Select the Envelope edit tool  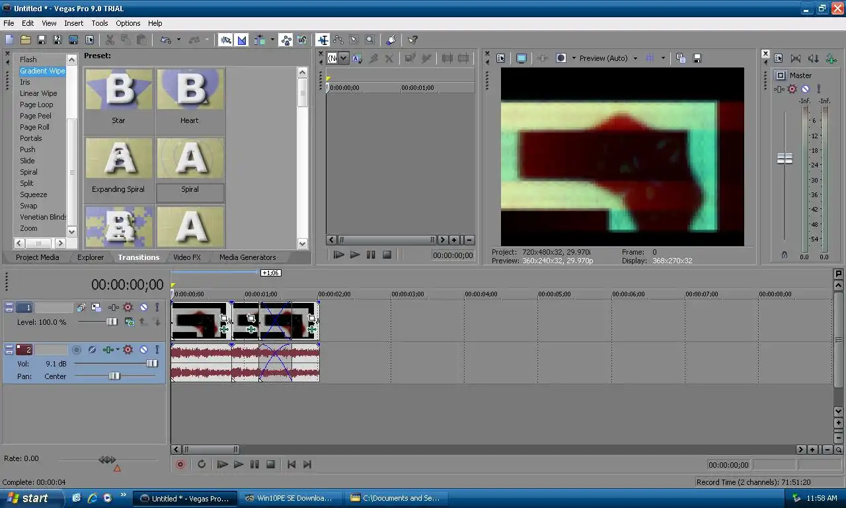point(338,40)
